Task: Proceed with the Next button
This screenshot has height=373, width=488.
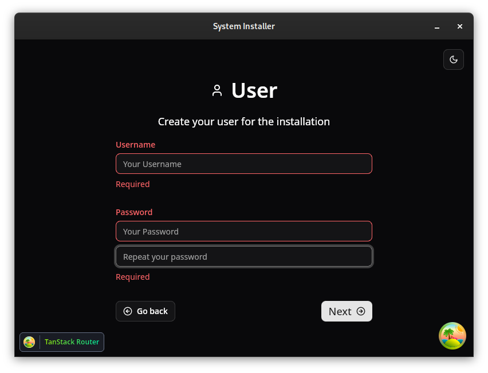Action: pos(347,311)
